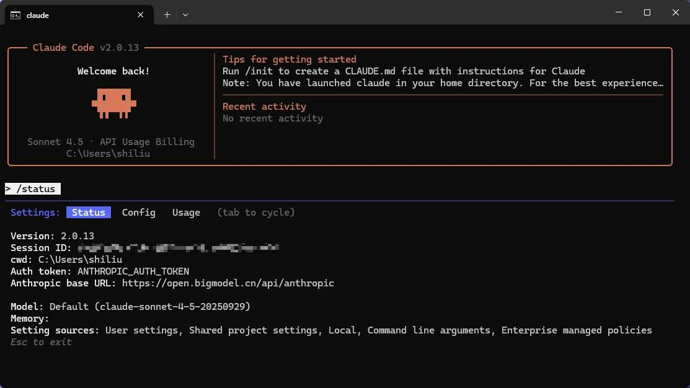Click the Recent activity heading
The width and height of the screenshot is (690, 388).
point(264,107)
